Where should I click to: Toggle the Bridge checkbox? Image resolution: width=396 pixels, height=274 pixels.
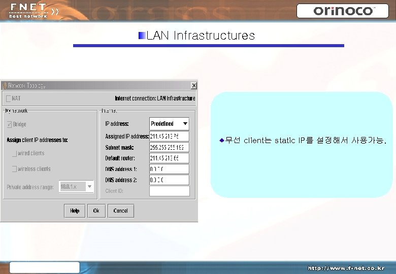coord(9,124)
